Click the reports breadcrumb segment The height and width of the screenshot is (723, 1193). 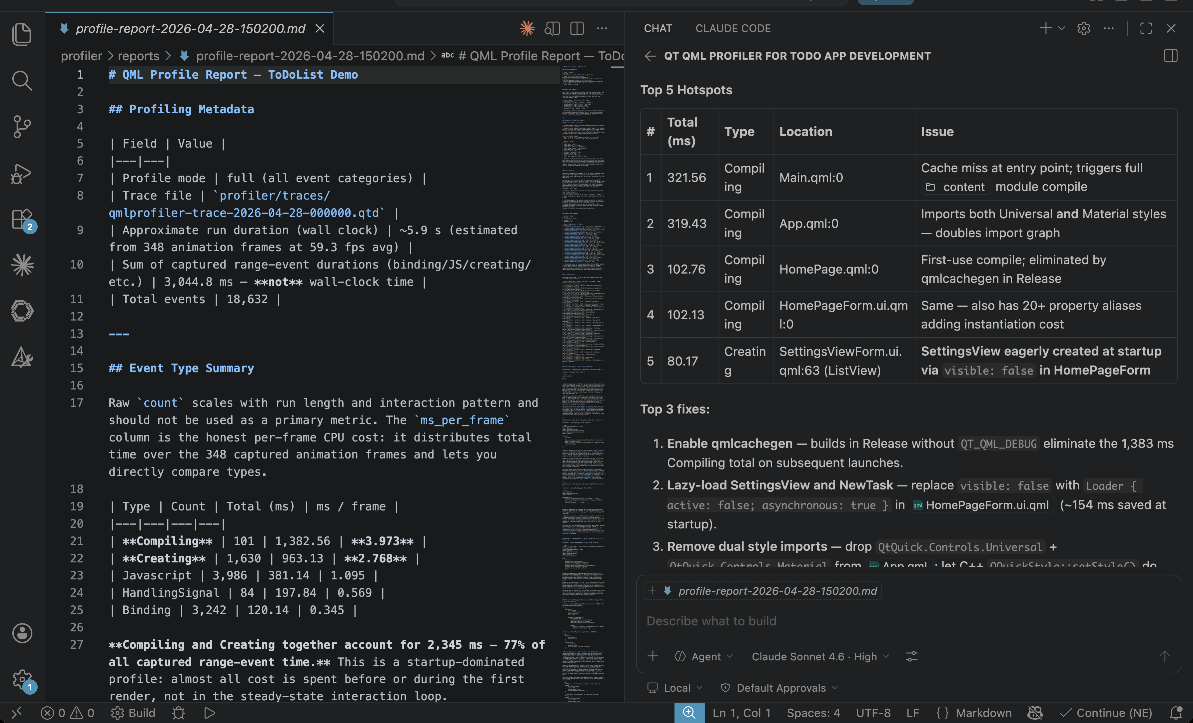138,56
